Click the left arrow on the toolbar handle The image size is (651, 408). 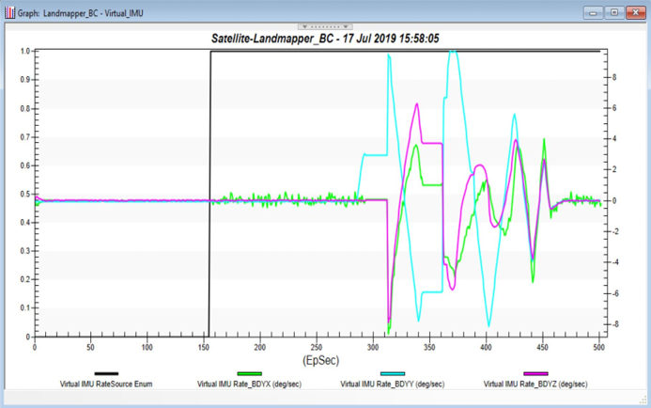(303, 26)
